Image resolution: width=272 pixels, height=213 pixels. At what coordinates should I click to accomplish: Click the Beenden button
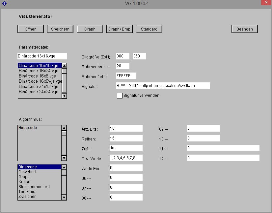pyautogui.click(x=244, y=29)
